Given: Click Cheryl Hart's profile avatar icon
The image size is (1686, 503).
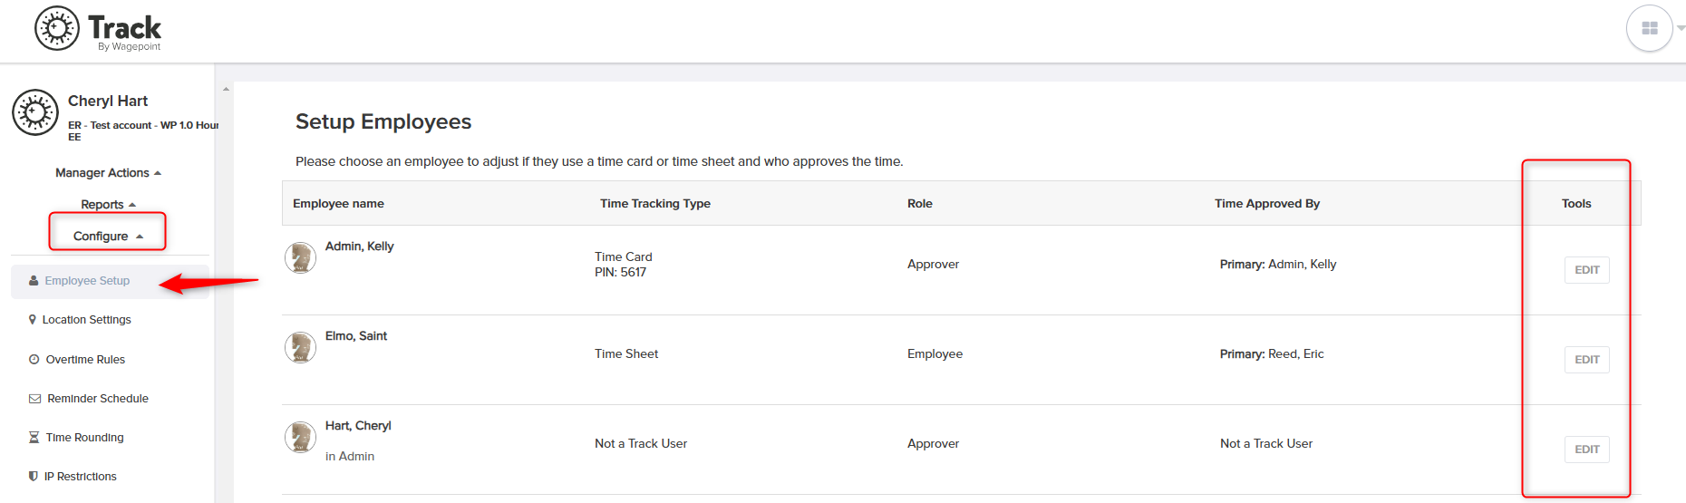Looking at the screenshot, I should [35, 112].
